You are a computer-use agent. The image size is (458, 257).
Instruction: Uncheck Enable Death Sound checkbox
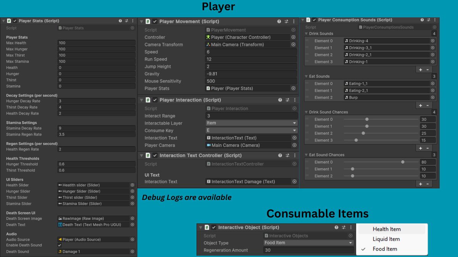coord(60,245)
